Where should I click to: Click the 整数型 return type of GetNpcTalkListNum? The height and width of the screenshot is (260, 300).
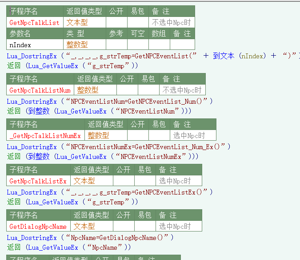[x=88, y=90]
